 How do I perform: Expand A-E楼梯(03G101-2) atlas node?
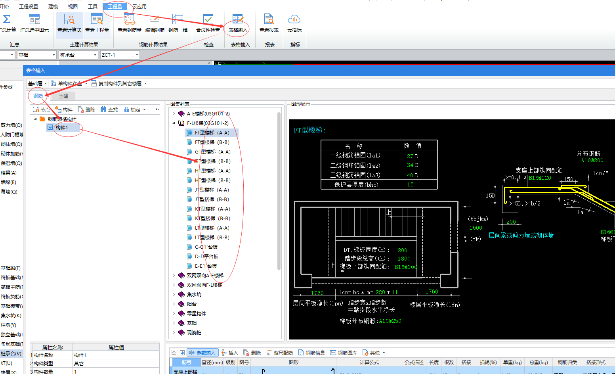pyautogui.click(x=174, y=113)
